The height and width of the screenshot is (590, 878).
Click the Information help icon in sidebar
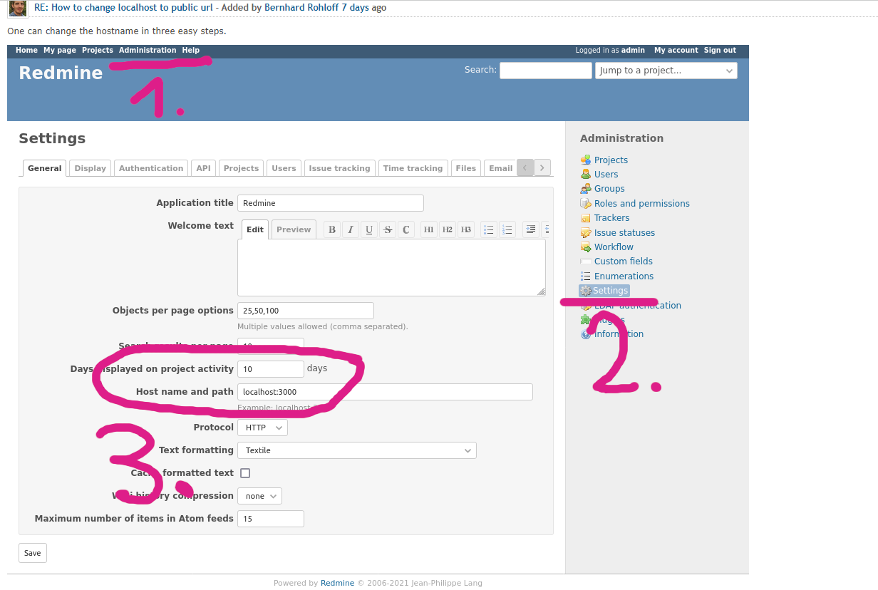(x=586, y=334)
